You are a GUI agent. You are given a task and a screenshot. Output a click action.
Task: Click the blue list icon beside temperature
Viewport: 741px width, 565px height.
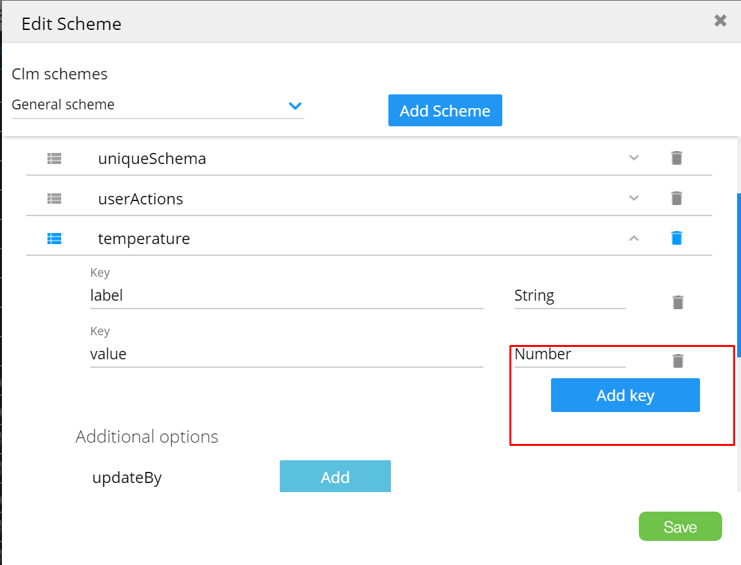click(54, 239)
